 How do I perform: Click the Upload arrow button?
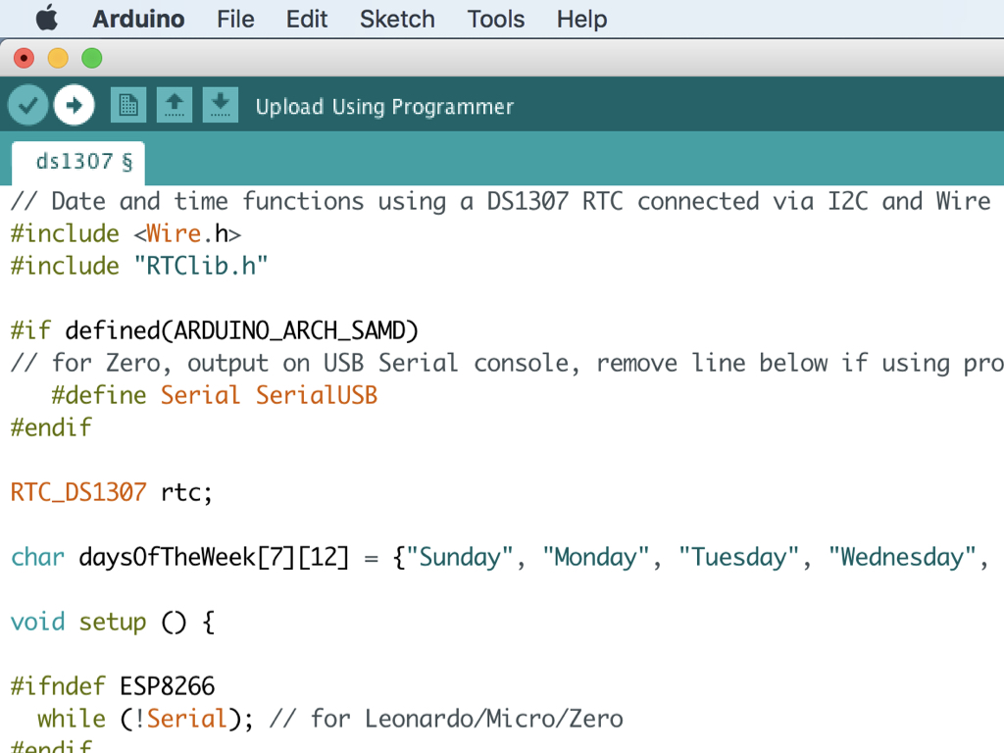75,105
